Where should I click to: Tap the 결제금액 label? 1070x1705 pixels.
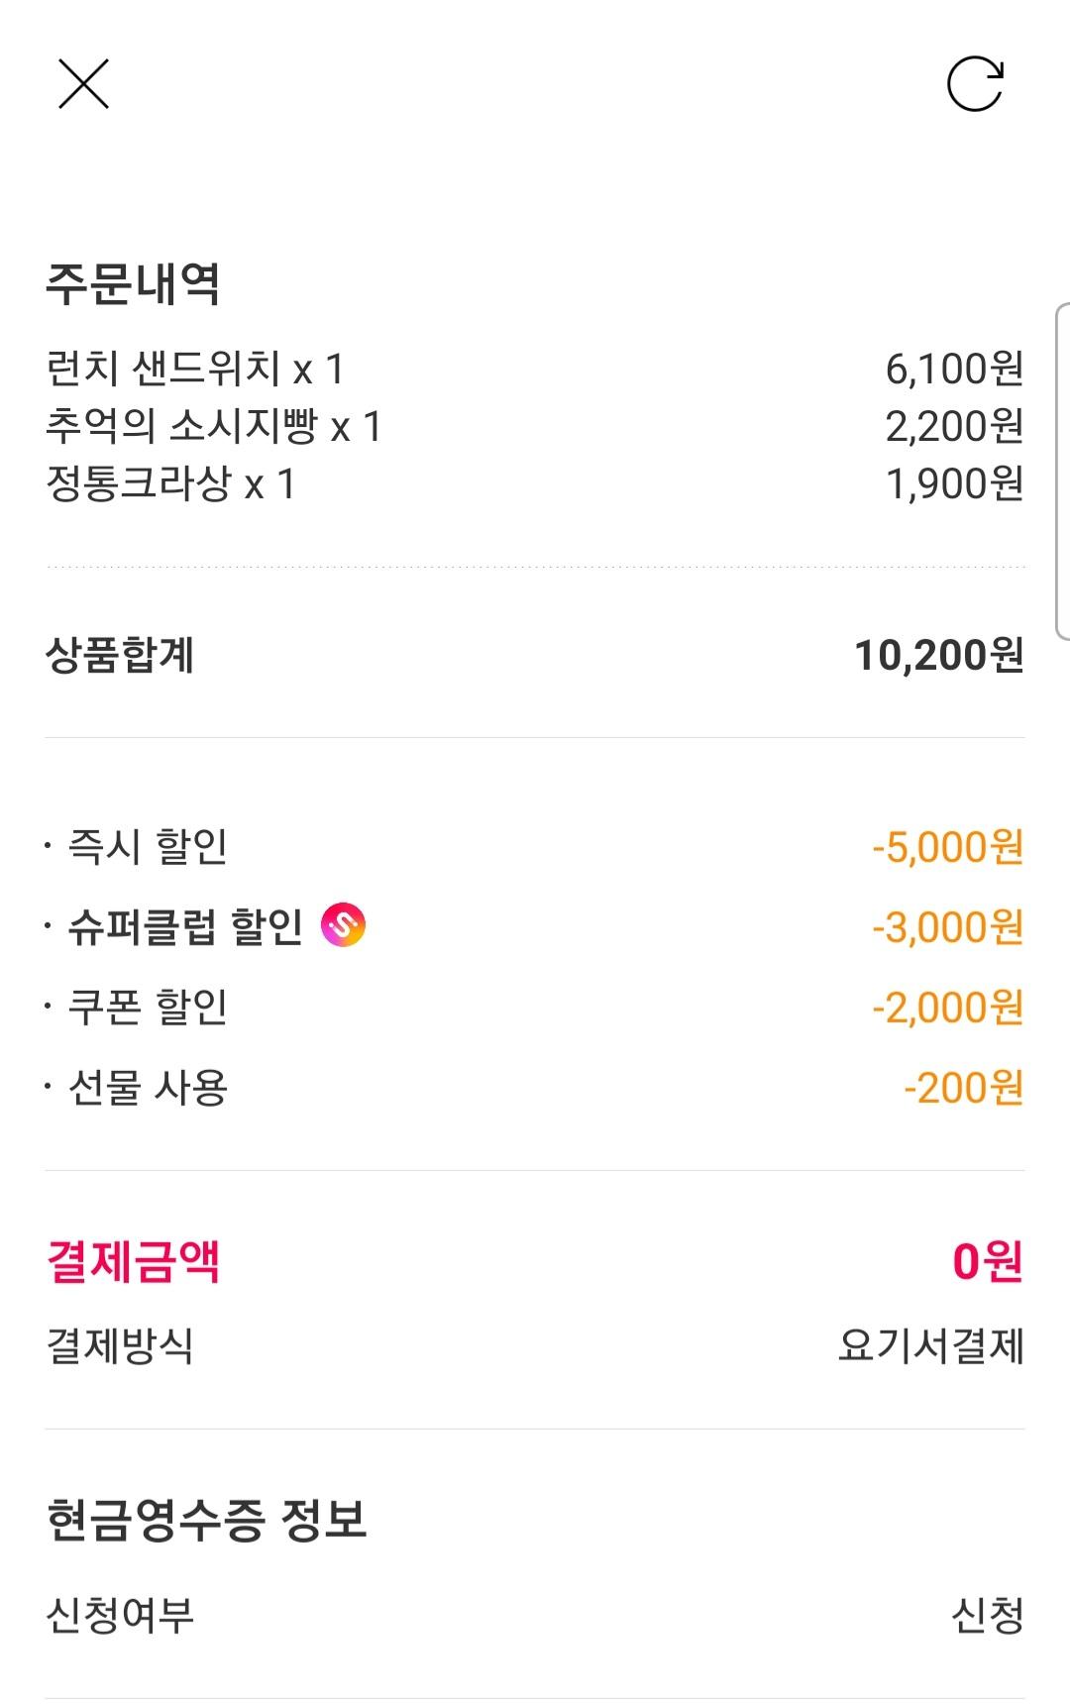pyautogui.click(x=133, y=1262)
